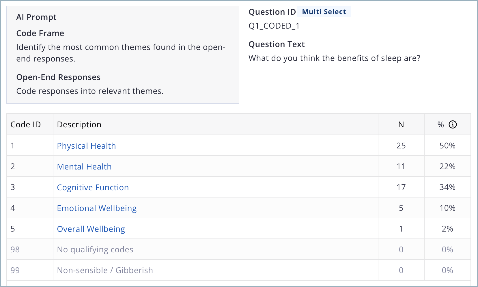Click the Description column header

79,124
